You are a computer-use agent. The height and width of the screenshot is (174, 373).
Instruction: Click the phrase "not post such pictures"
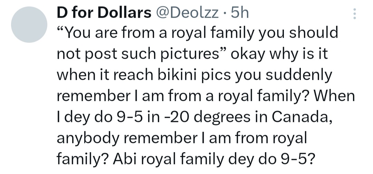tap(141, 54)
